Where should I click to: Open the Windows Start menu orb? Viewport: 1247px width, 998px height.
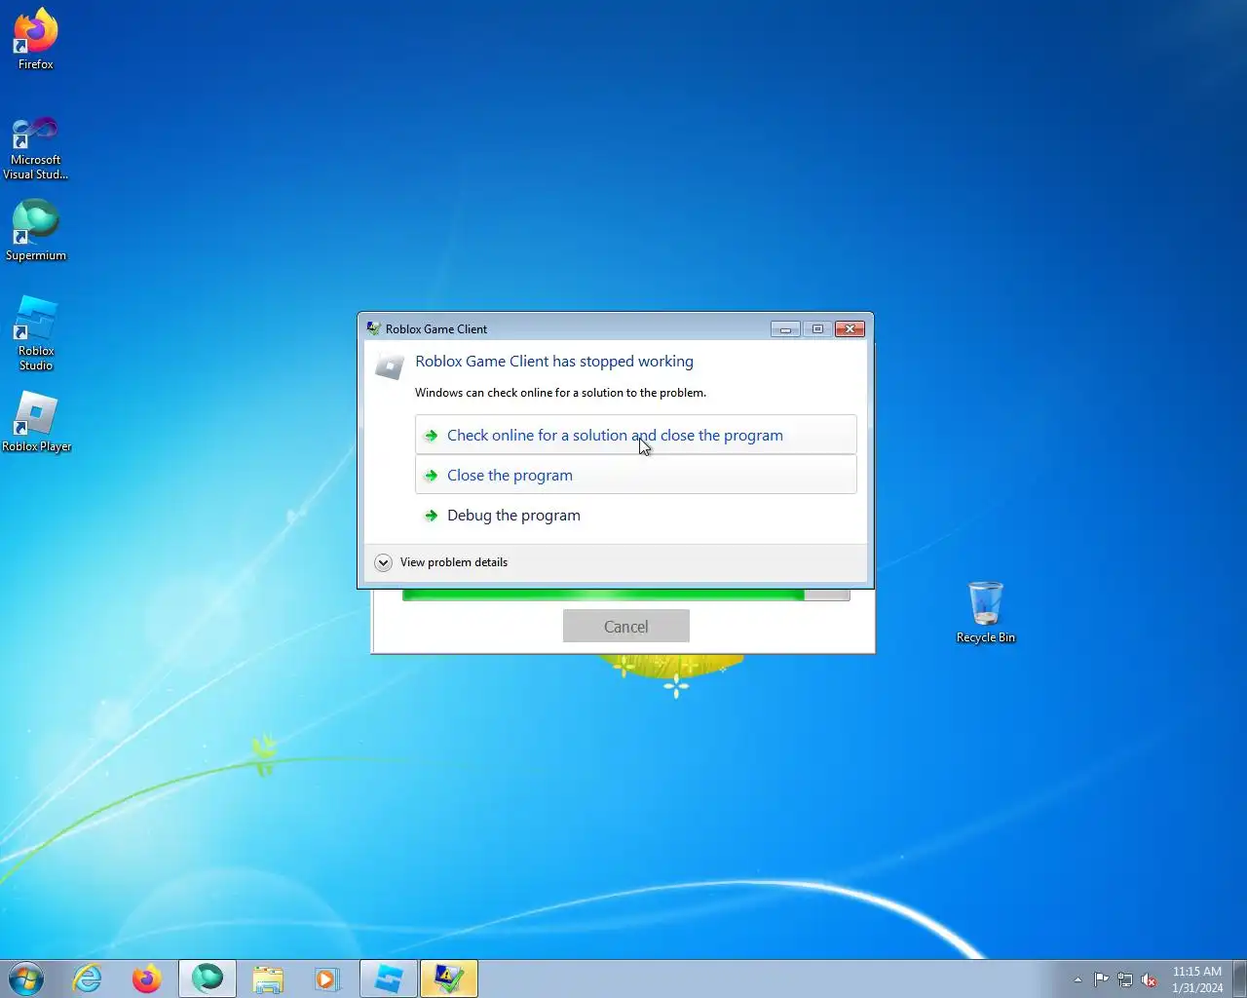point(26,979)
